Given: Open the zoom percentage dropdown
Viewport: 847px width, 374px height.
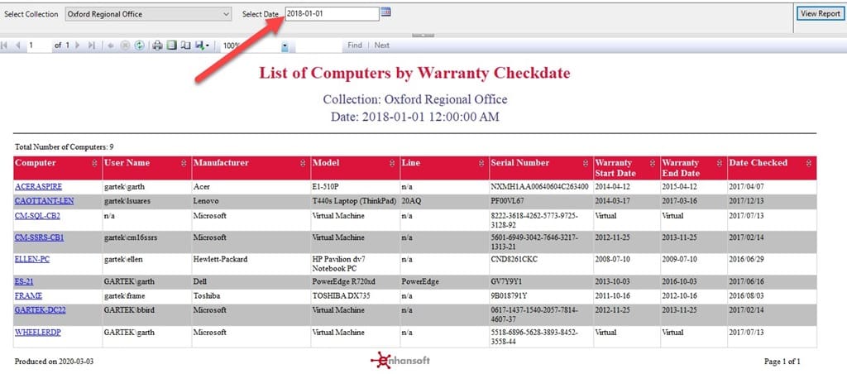Looking at the screenshot, I should tap(285, 47).
